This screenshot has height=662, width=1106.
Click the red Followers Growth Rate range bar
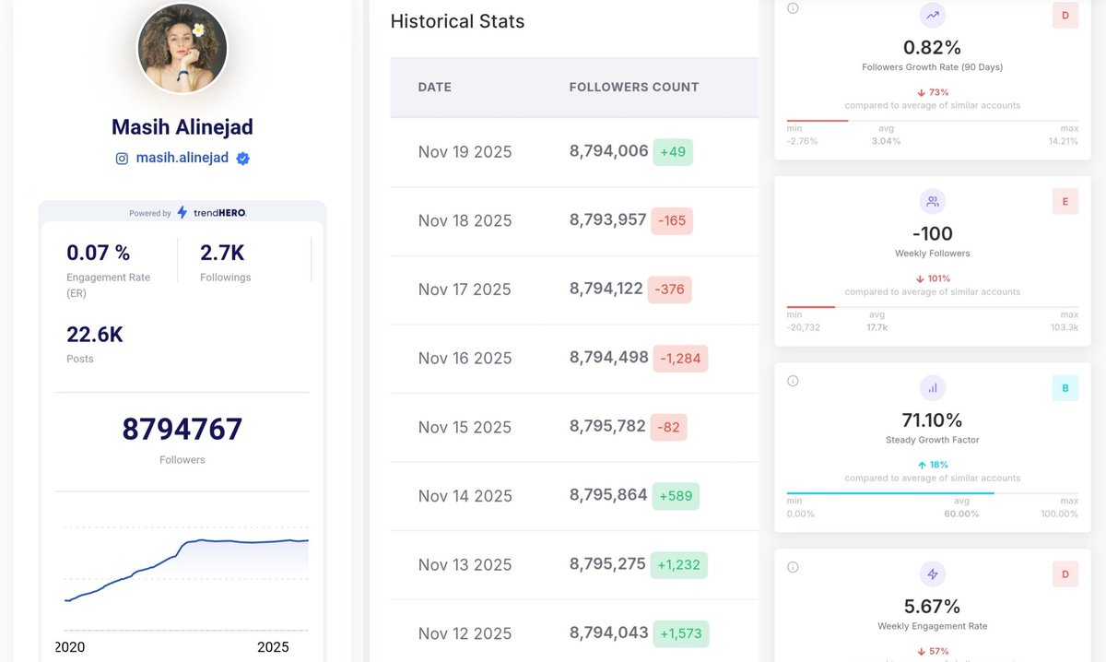pos(818,120)
